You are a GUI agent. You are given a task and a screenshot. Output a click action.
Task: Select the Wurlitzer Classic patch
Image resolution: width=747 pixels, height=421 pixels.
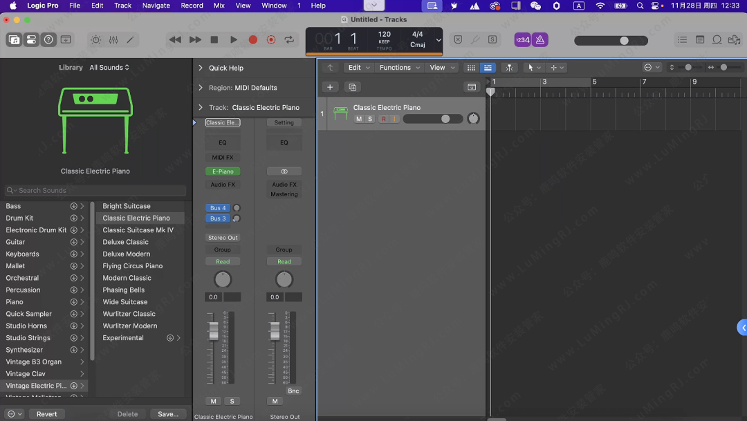click(129, 314)
